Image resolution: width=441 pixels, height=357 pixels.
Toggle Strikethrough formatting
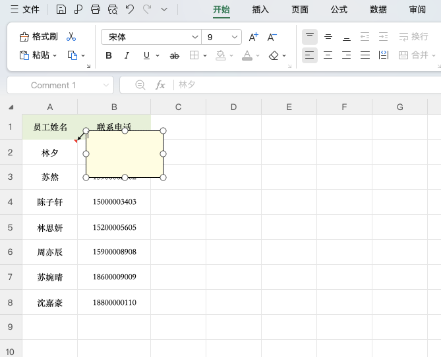point(175,56)
